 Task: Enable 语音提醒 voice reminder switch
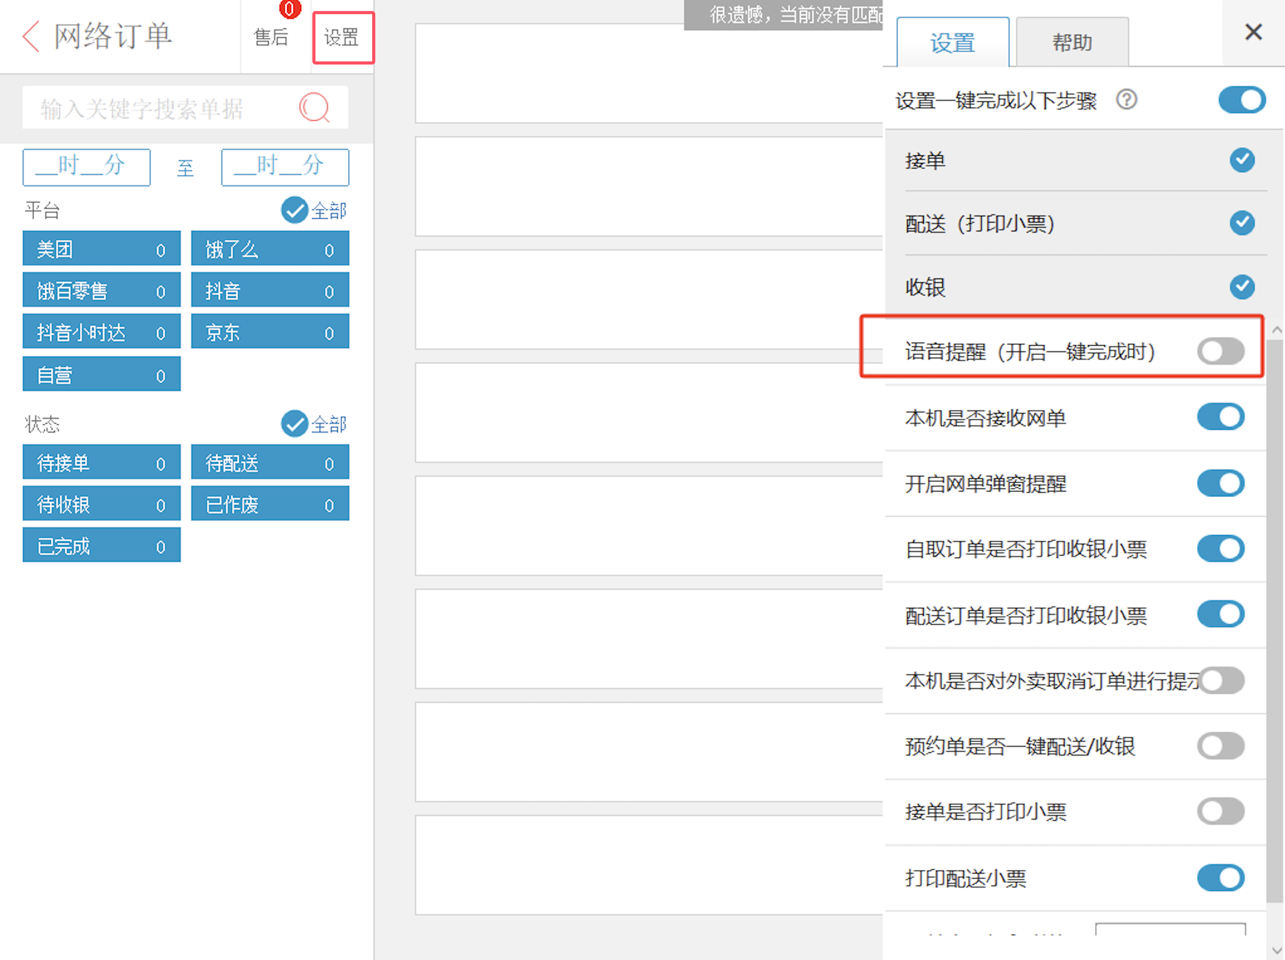click(1220, 351)
